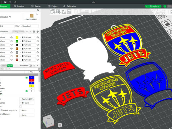
Task: Click the auto orient toolbar icon
Action: coord(64,11)
